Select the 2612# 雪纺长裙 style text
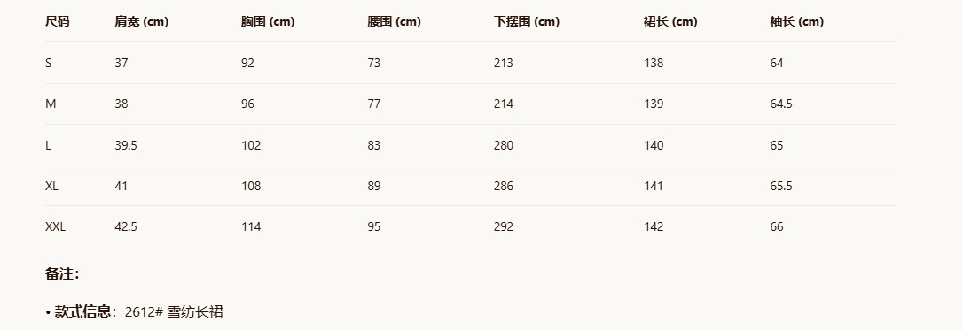963x330 pixels. point(174,311)
